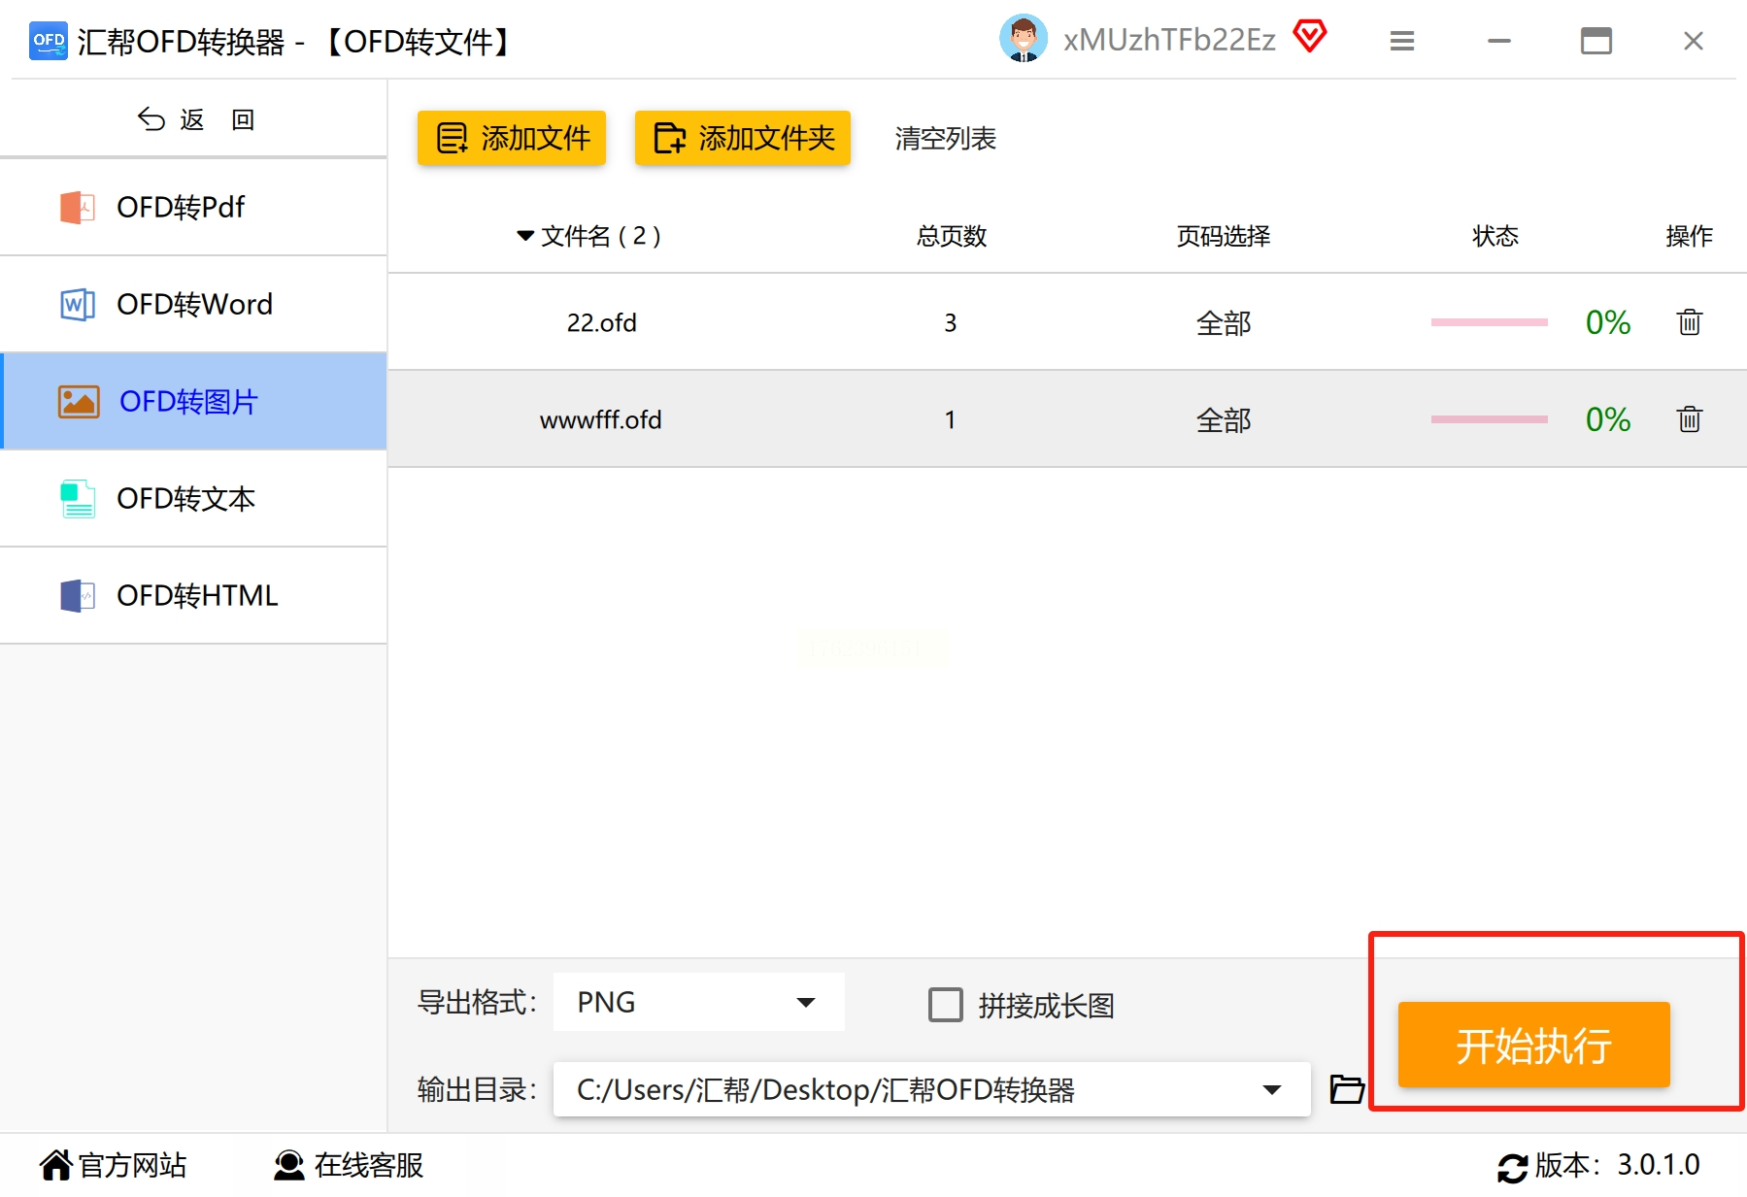The image size is (1747, 1197).
Task: Expand the output directory path dropdown
Action: point(1271,1089)
